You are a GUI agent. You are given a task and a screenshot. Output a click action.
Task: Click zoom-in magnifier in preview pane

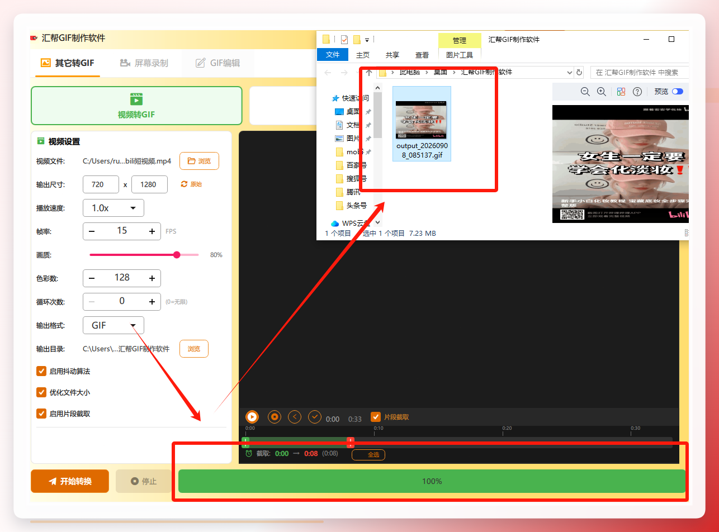[602, 92]
